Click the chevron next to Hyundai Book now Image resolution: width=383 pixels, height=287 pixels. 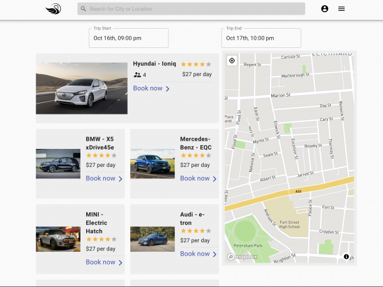pyautogui.click(x=167, y=89)
